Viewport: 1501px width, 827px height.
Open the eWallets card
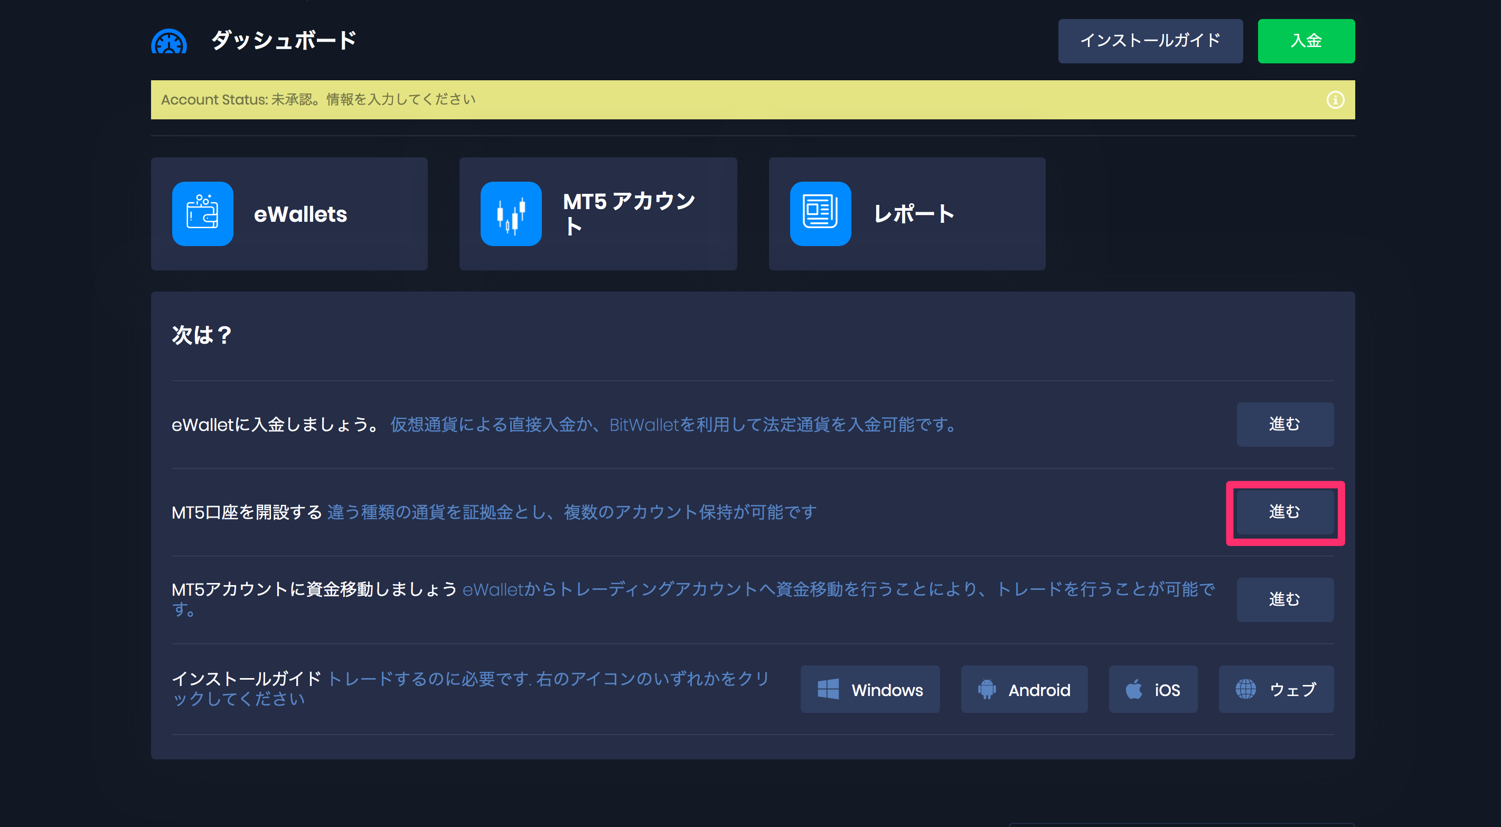coord(289,213)
